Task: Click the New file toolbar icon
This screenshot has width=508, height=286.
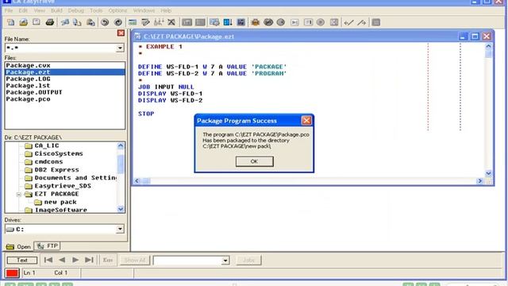Action: pyautogui.click(x=10, y=22)
